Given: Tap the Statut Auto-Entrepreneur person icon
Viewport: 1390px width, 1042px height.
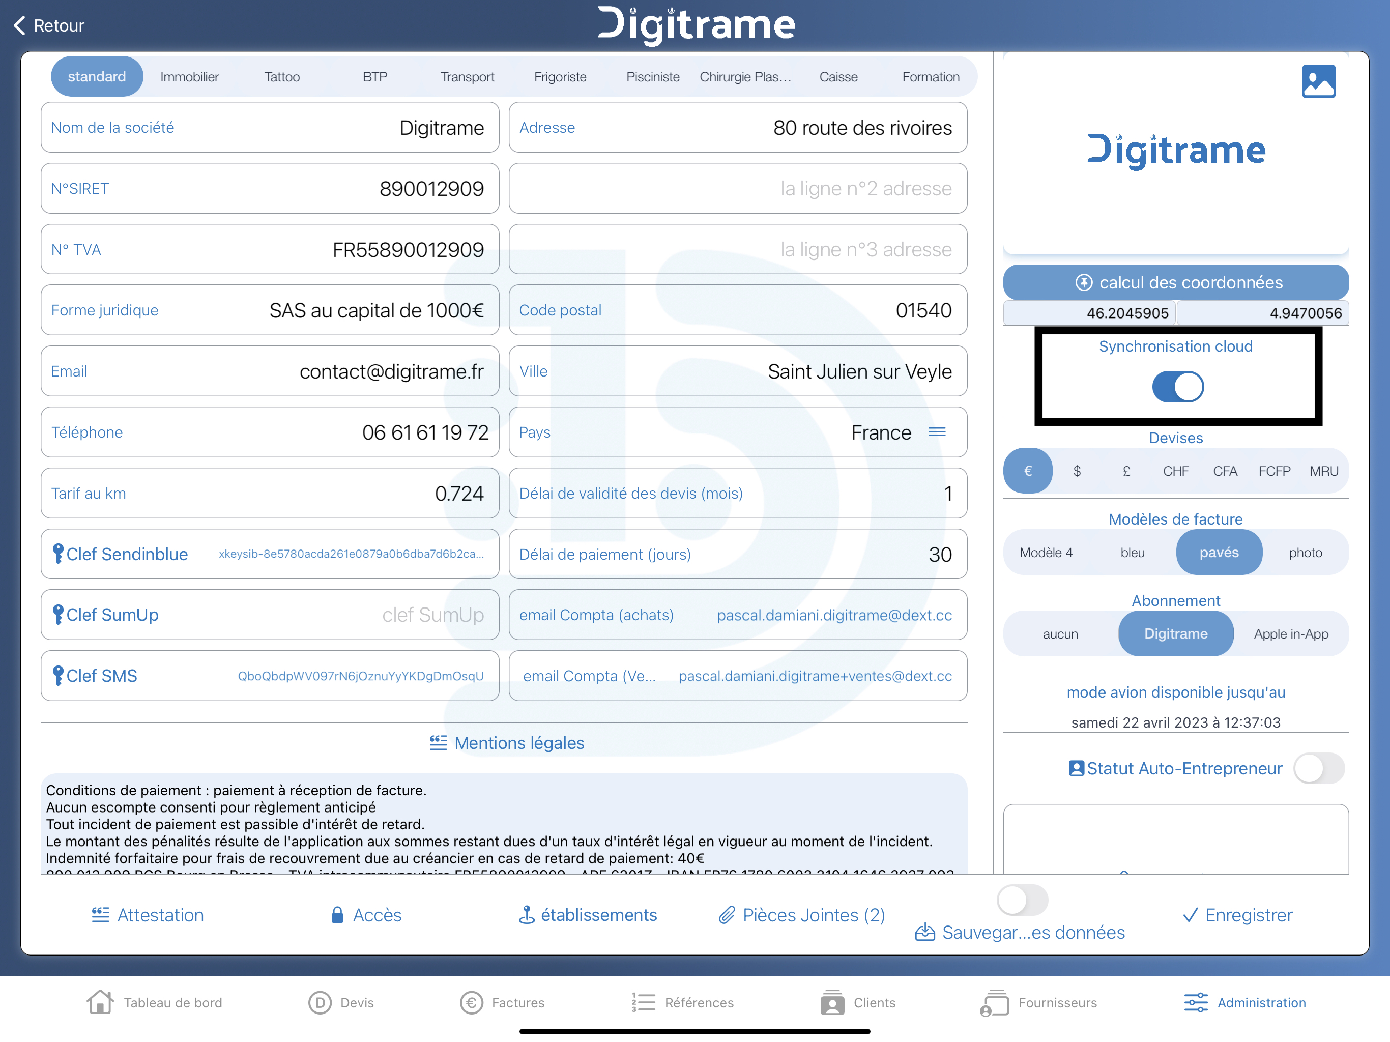Looking at the screenshot, I should (1077, 768).
